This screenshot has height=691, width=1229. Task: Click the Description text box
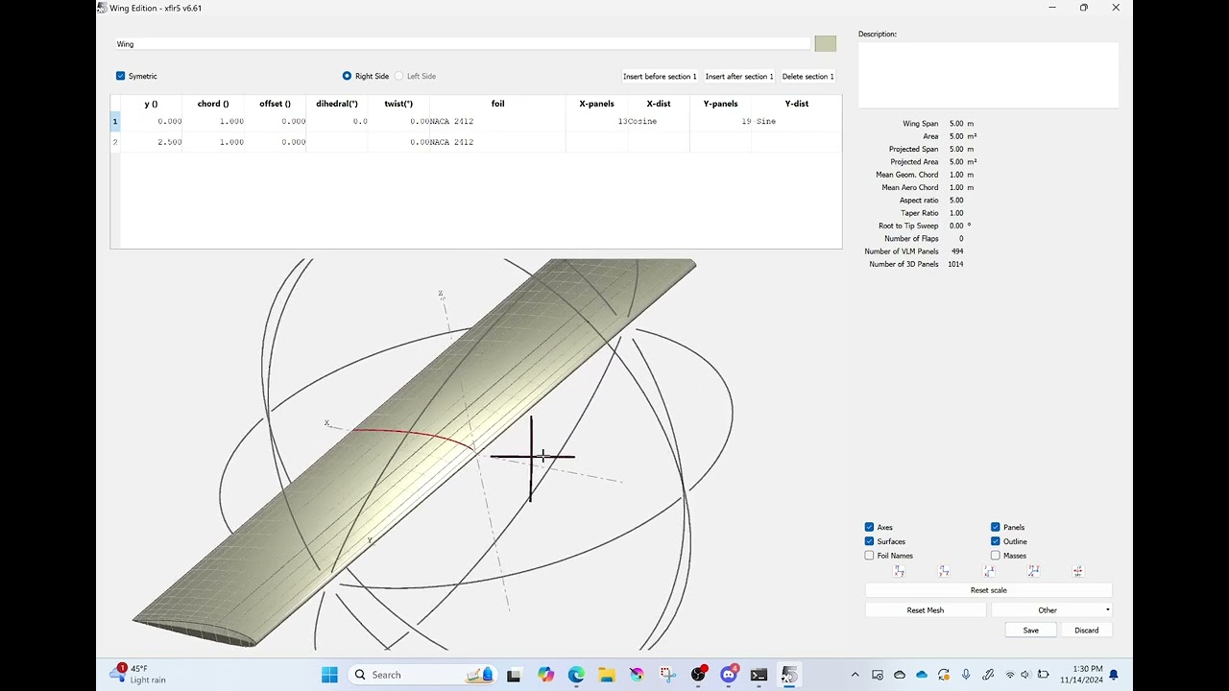coord(988,75)
